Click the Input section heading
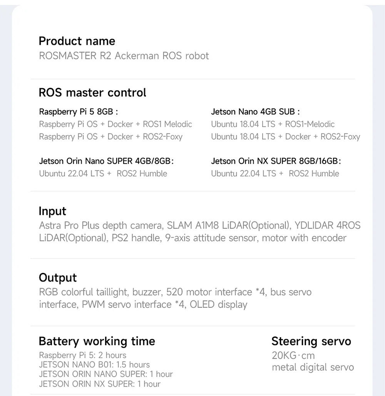385x396 pixels. click(52, 211)
